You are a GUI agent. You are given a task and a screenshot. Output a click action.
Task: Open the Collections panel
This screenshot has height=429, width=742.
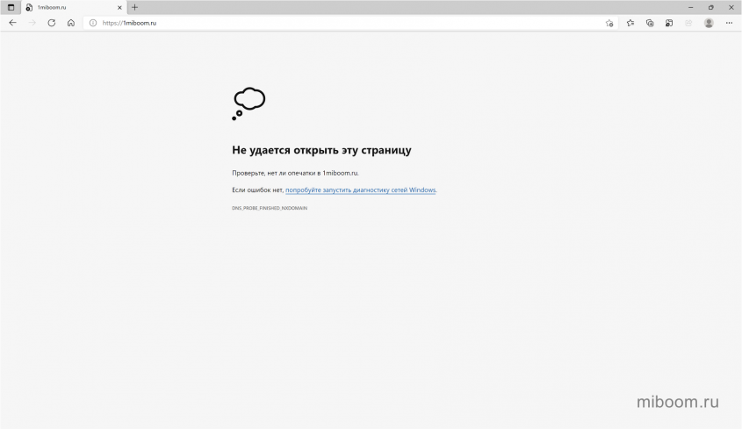pyautogui.click(x=650, y=23)
